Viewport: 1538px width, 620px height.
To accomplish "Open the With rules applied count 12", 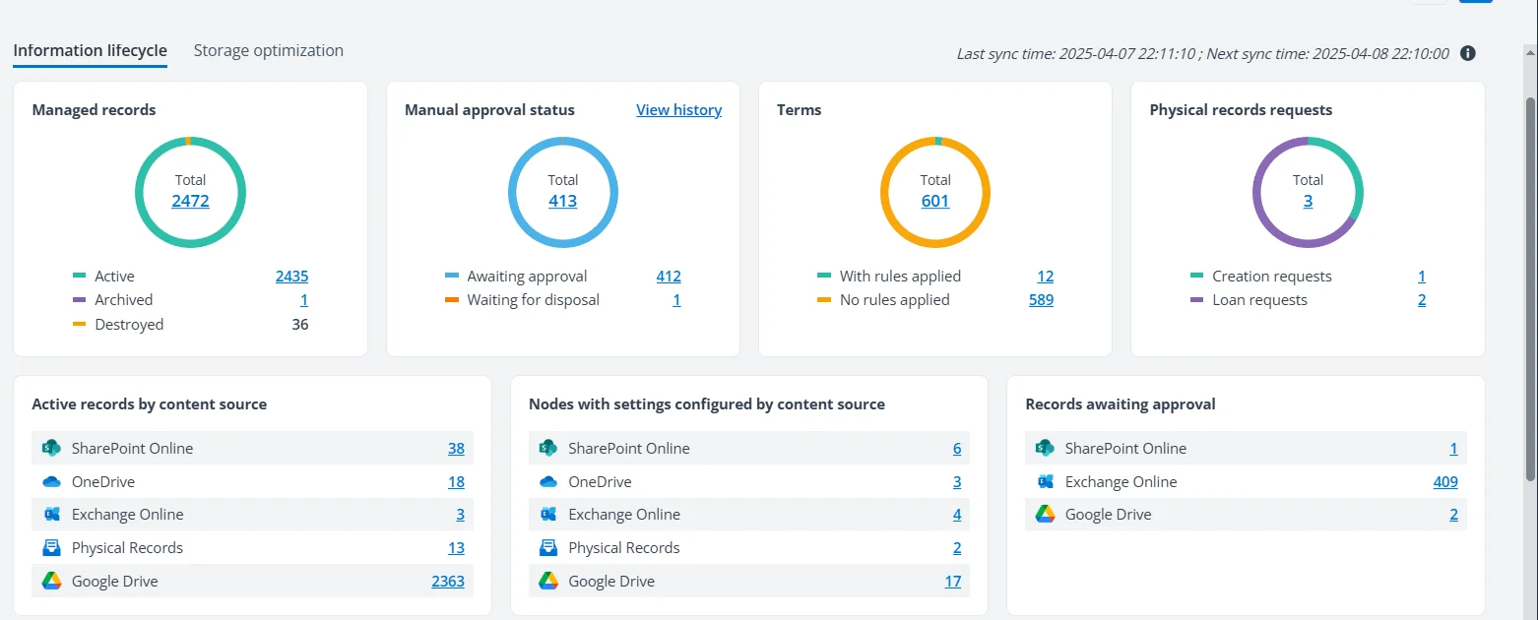I will click(x=1045, y=277).
